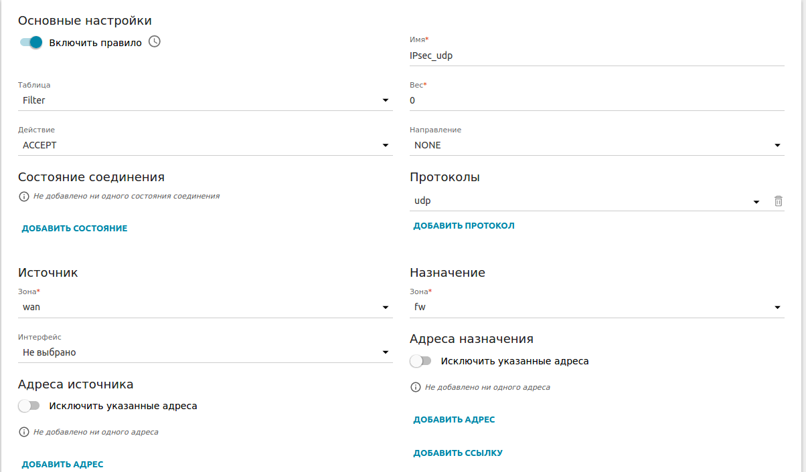Click ДОБАВИТЬ СОСТОЯНИЕ button
The height and width of the screenshot is (472, 806).
(x=74, y=229)
